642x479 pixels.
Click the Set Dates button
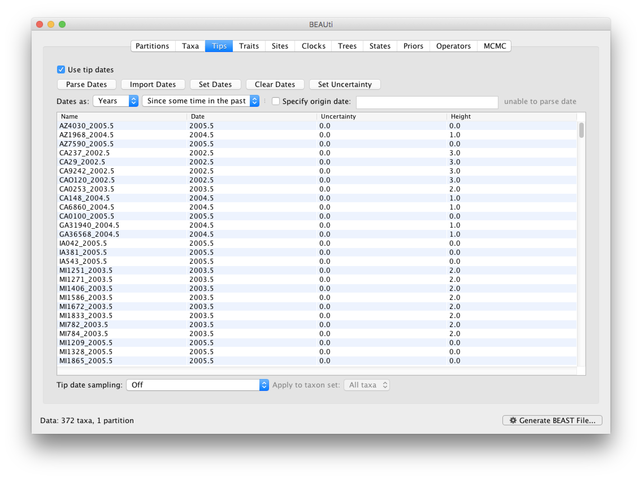click(215, 84)
